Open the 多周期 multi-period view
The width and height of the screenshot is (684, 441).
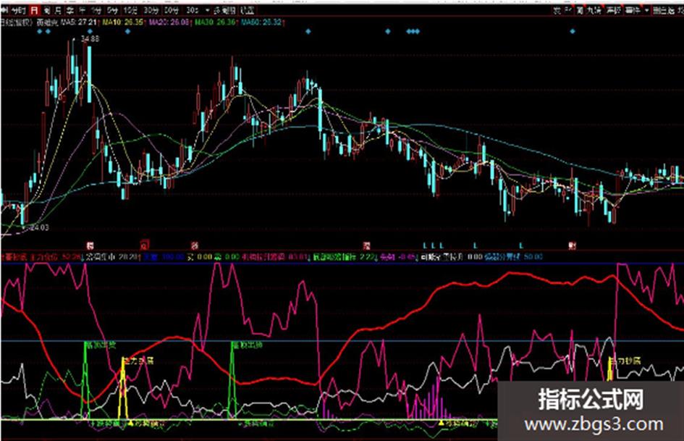225,10
